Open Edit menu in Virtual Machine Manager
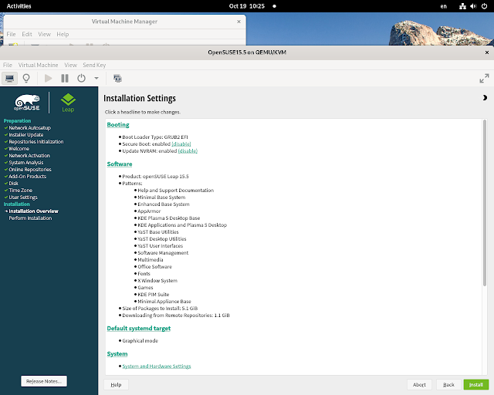This screenshot has width=494, height=395. tap(27, 34)
